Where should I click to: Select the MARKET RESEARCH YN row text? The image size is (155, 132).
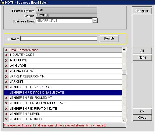tap(27, 76)
